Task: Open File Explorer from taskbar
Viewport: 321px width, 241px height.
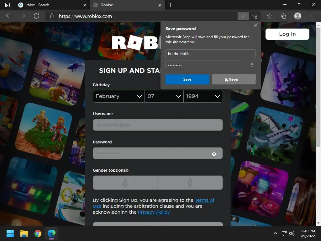Action: (24, 233)
